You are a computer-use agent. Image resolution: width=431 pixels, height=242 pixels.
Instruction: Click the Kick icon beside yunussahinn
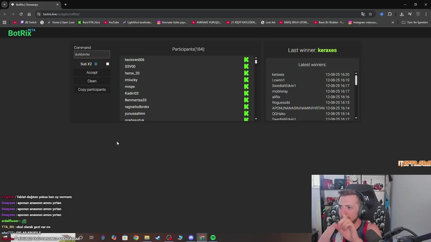[246, 114]
